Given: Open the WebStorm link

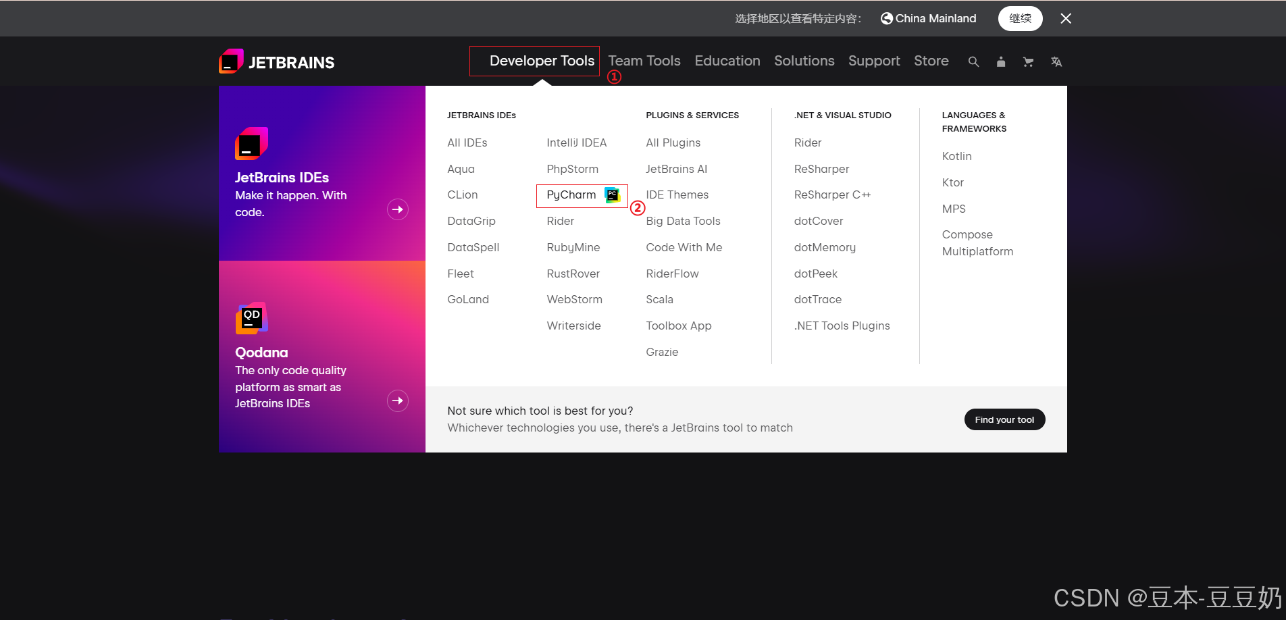Looking at the screenshot, I should tap(575, 299).
